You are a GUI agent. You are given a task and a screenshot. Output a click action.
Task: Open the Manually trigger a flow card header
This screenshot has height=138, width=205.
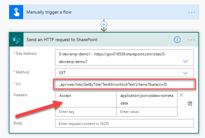[95, 12]
